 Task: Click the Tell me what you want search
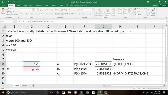click(x=77, y=6)
